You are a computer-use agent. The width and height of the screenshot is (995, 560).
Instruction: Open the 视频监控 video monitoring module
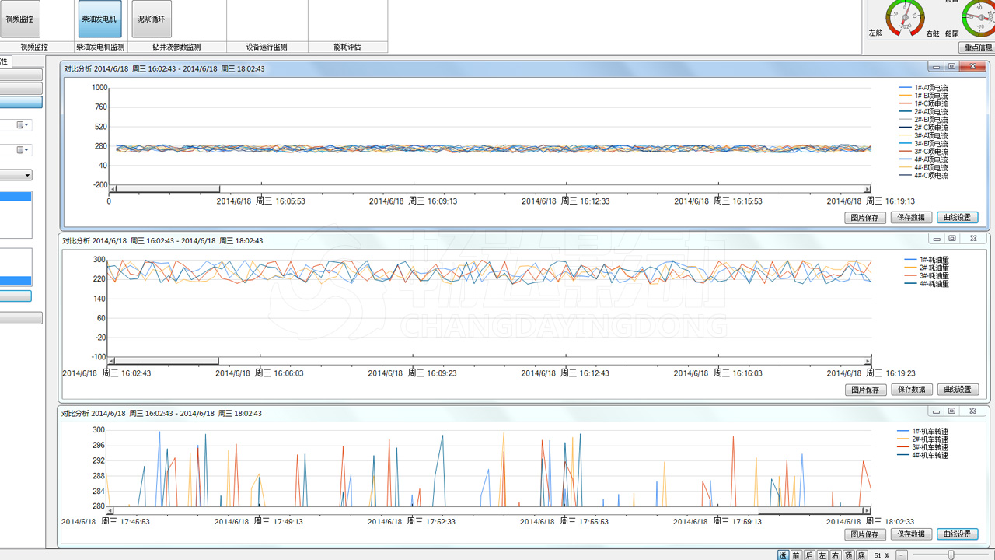pos(20,19)
